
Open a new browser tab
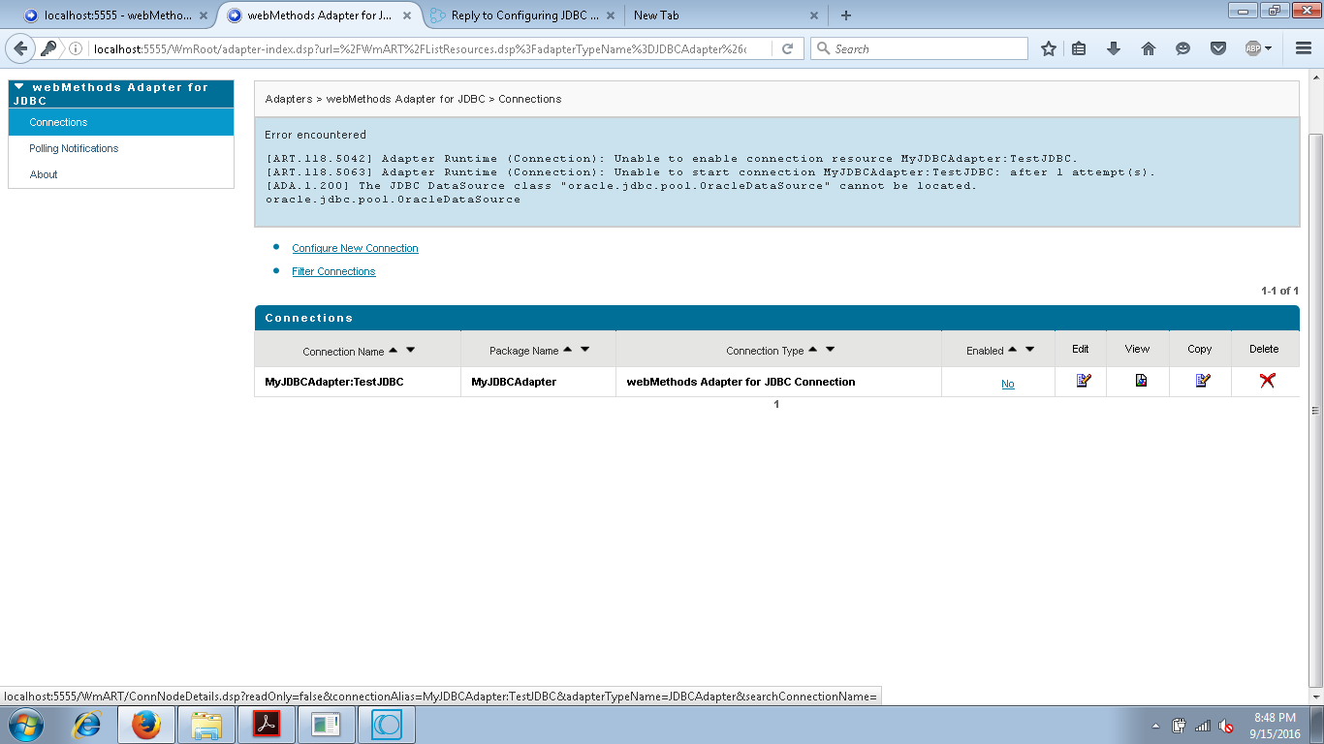[846, 15]
